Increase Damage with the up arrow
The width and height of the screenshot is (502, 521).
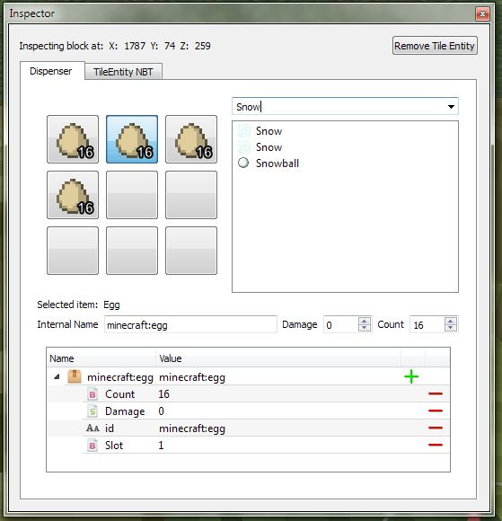pos(365,321)
